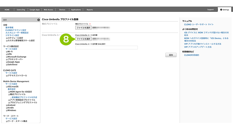The image size is (233, 131).
Task: Open the Reports menu
Action: (x=90, y=10)
